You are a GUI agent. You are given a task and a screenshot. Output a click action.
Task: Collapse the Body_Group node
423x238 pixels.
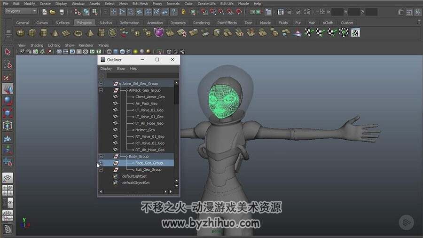click(x=101, y=157)
